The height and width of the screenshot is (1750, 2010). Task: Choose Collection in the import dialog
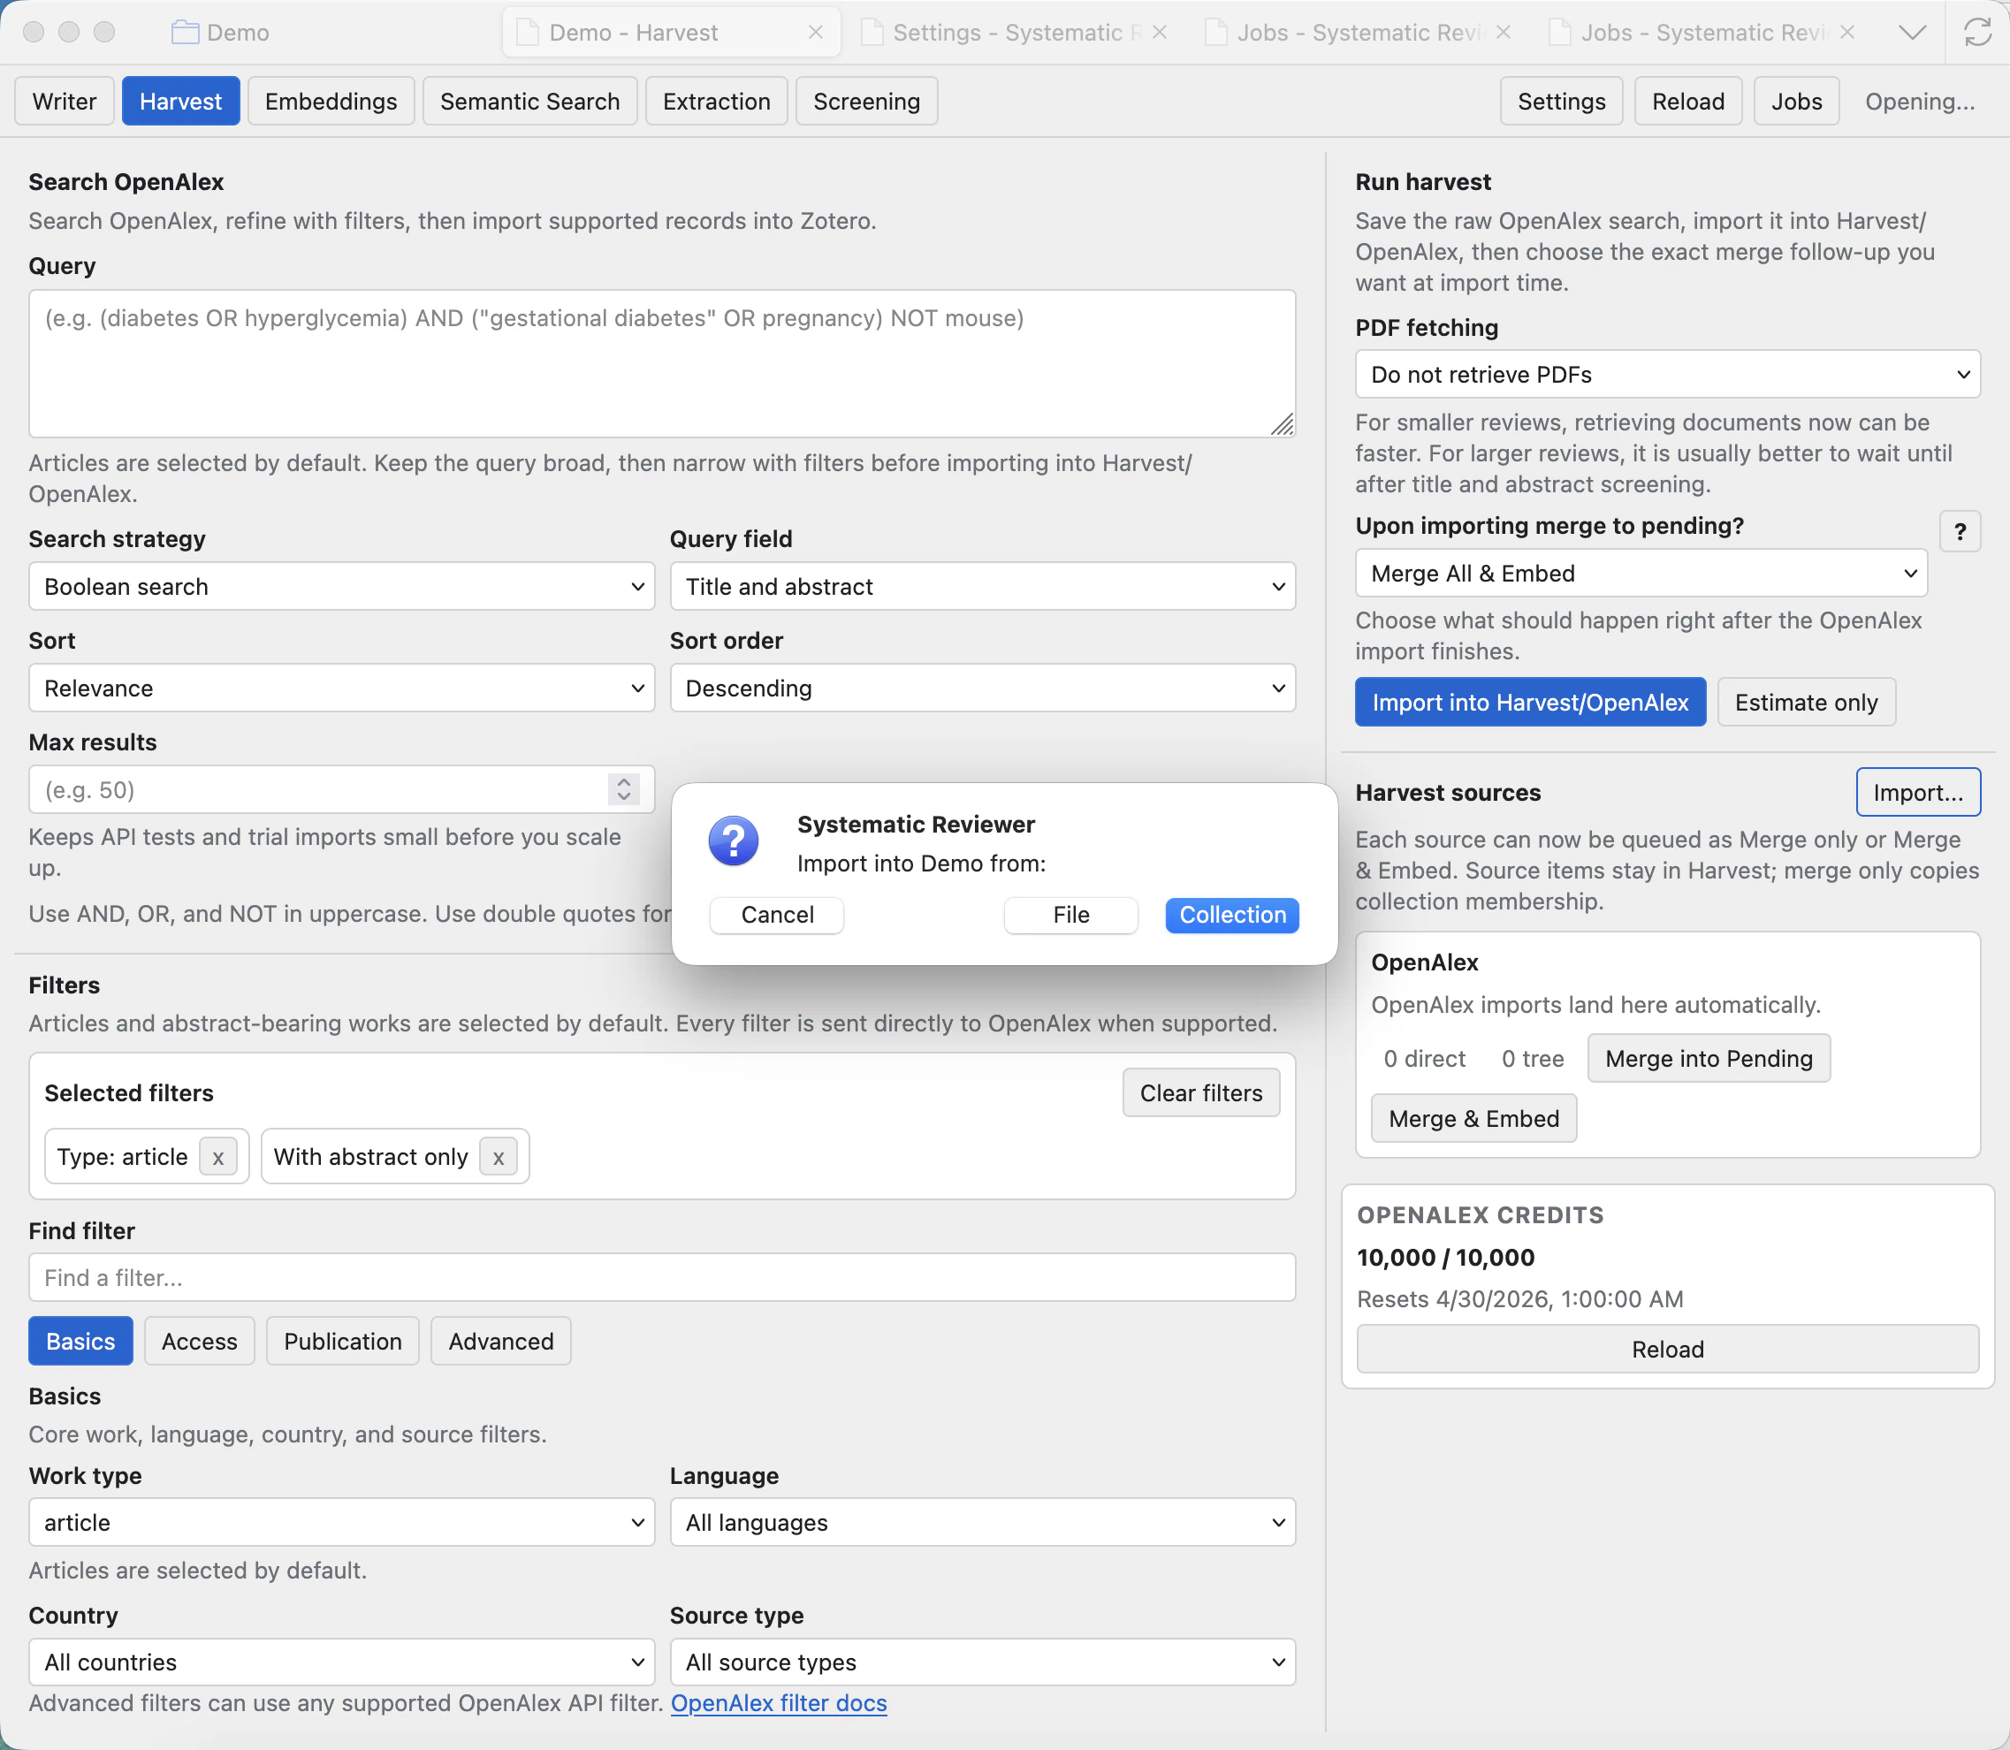click(x=1232, y=915)
